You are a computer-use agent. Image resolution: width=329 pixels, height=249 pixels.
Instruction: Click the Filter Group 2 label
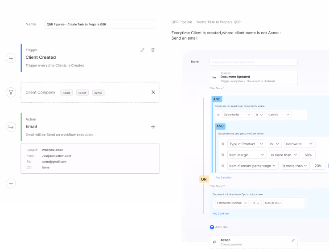click(x=217, y=186)
